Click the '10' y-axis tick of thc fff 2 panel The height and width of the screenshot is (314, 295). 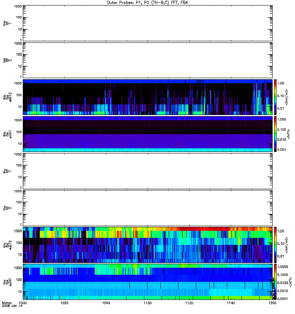tap(20, 214)
